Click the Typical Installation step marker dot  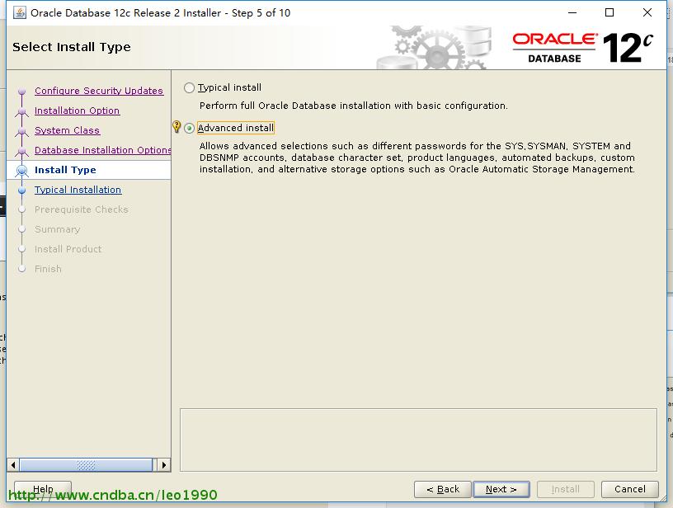(22, 190)
